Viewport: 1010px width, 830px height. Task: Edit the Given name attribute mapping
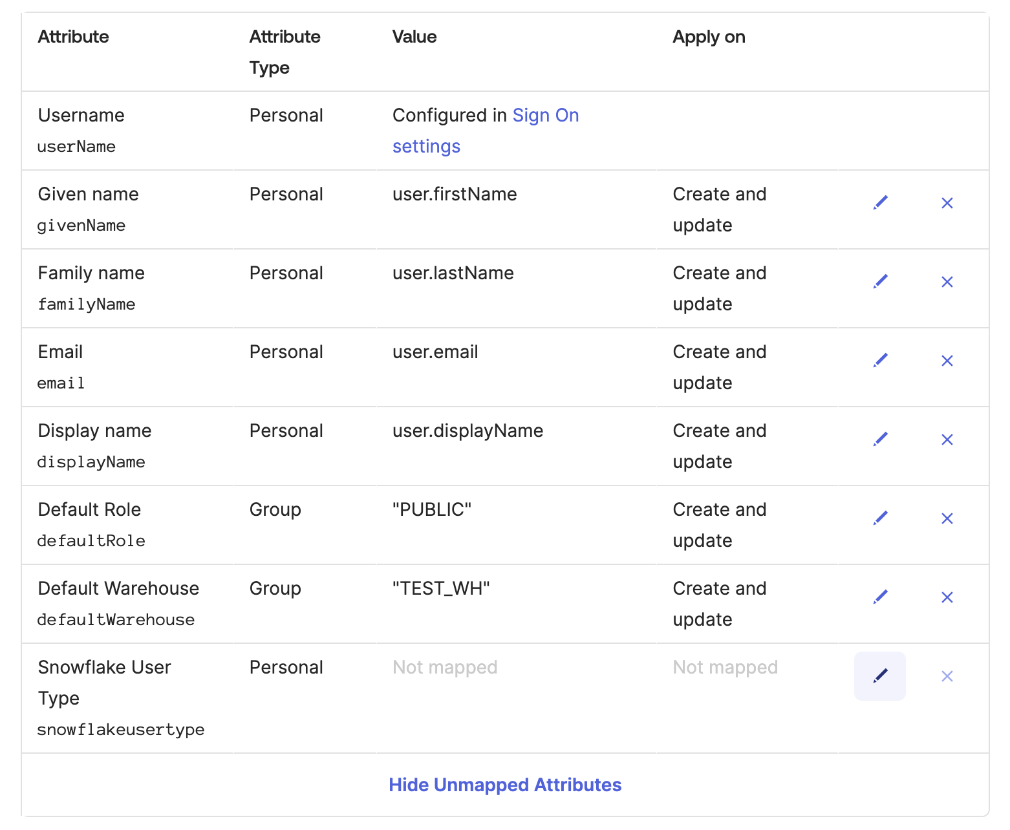tap(880, 203)
